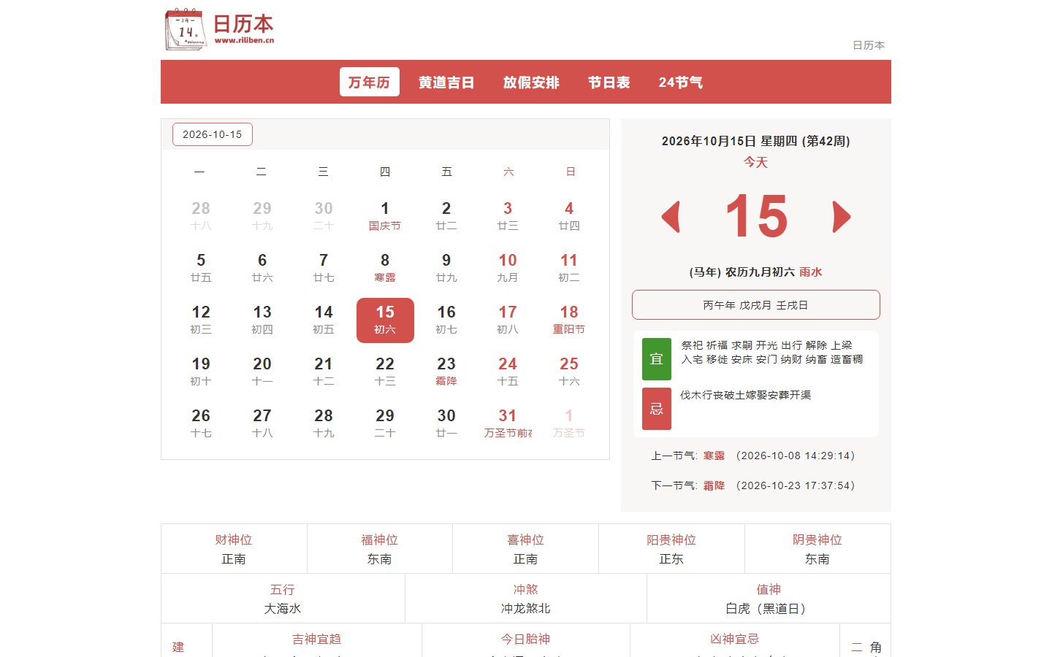Click the 吉神宜趋 header
Screen dimensions: 1052x657
coord(317,639)
